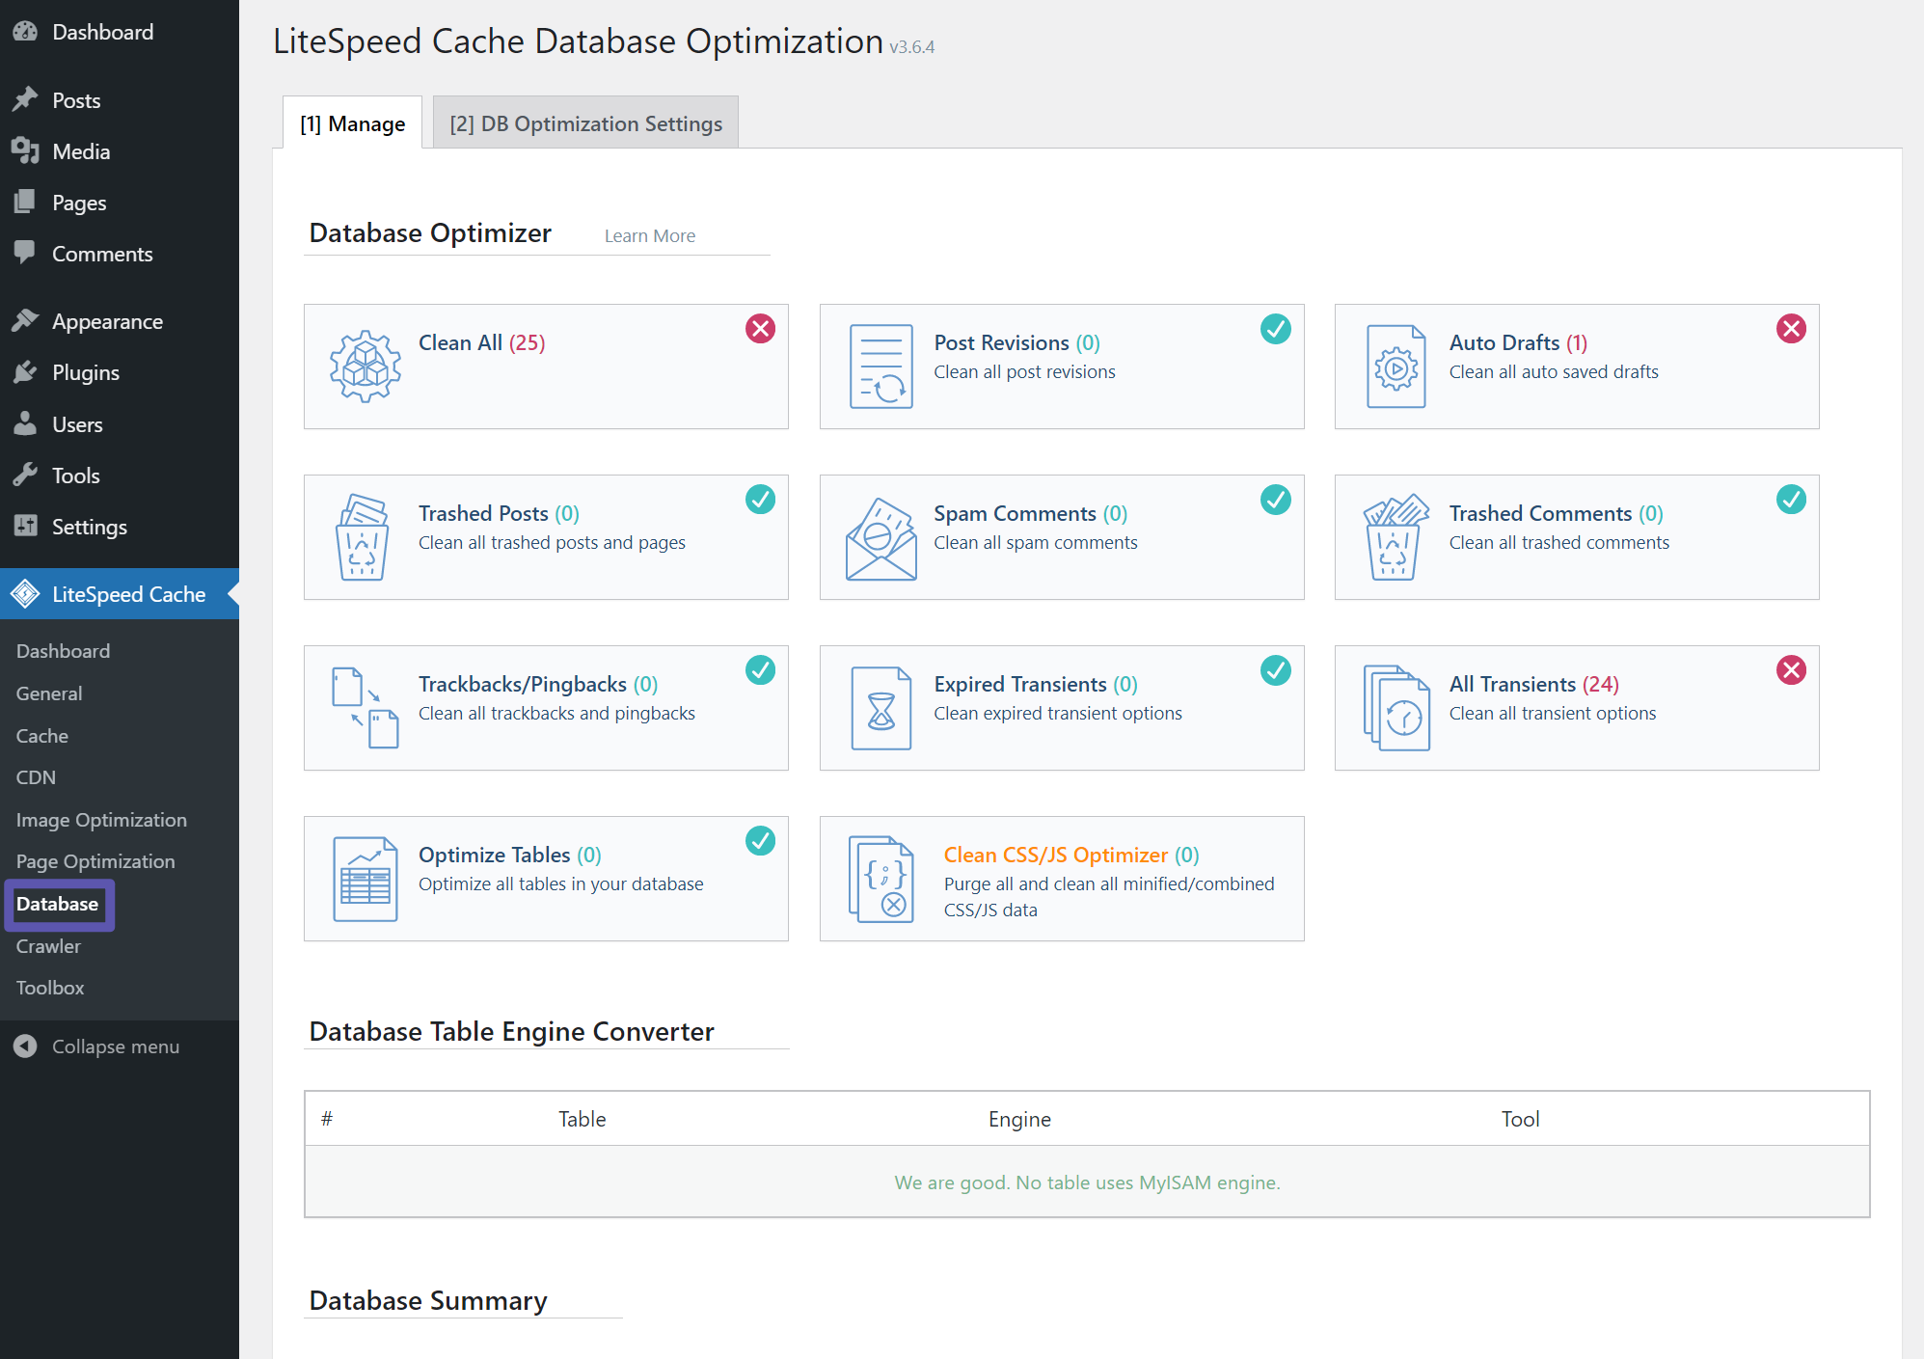The height and width of the screenshot is (1359, 1924).
Task: Click green check on Trackbacks/Pingbacks card
Action: point(760,670)
